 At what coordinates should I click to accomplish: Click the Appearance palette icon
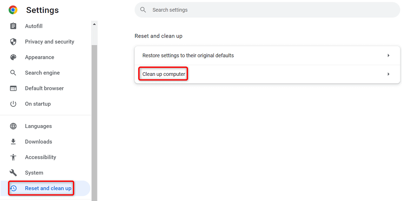tap(13, 57)
